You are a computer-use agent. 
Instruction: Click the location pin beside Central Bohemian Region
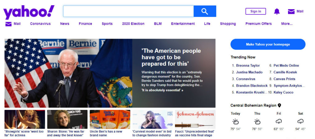coord(279,105)
